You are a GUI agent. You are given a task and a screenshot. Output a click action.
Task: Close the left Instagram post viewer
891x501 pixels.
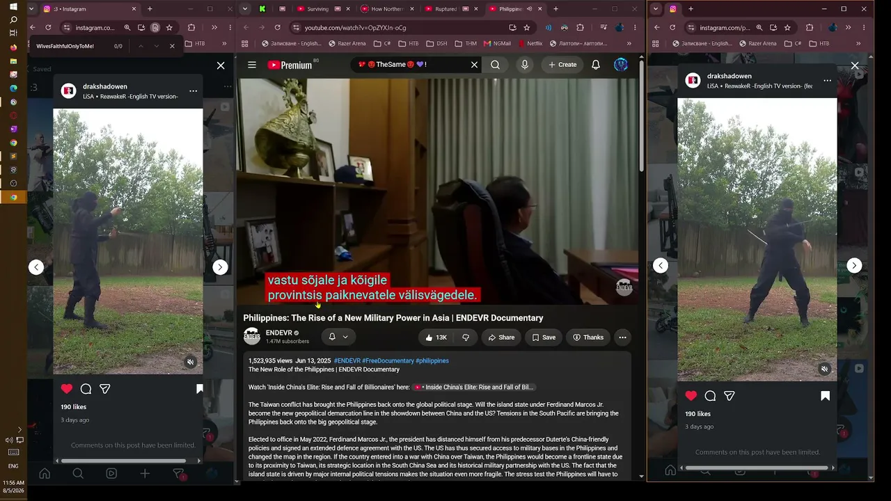tap(221, 65)
